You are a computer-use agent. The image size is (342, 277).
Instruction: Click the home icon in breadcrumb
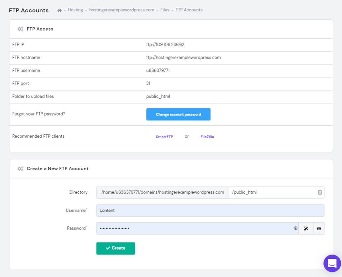pyautogui.click(x=60, y=10)
